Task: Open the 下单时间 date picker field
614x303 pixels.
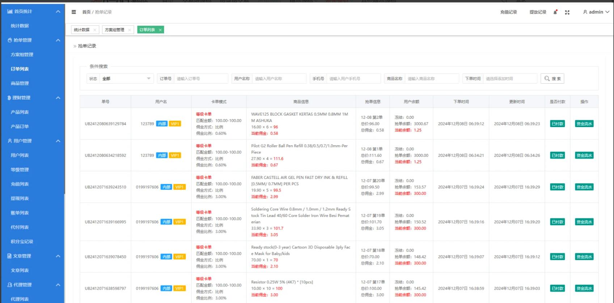Action: (509, 79)
